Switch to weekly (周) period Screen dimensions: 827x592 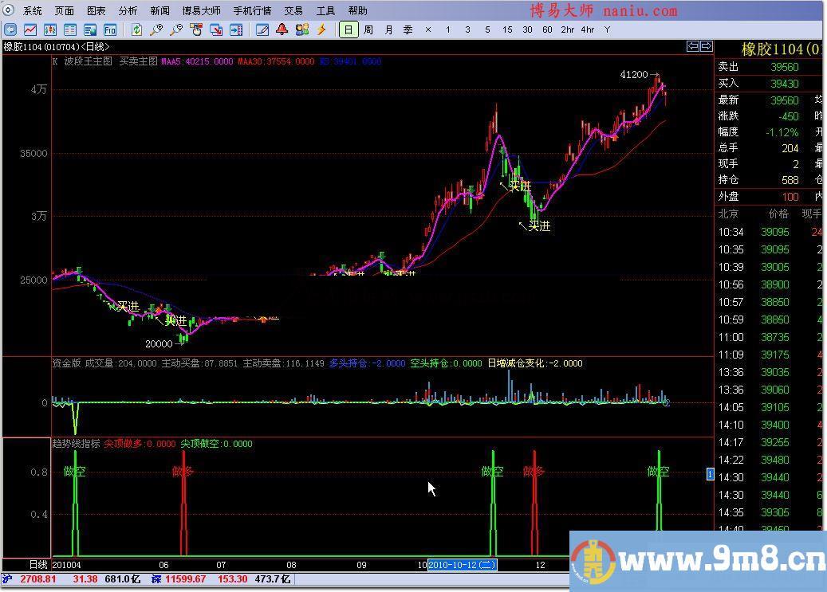tap(368, 29)
